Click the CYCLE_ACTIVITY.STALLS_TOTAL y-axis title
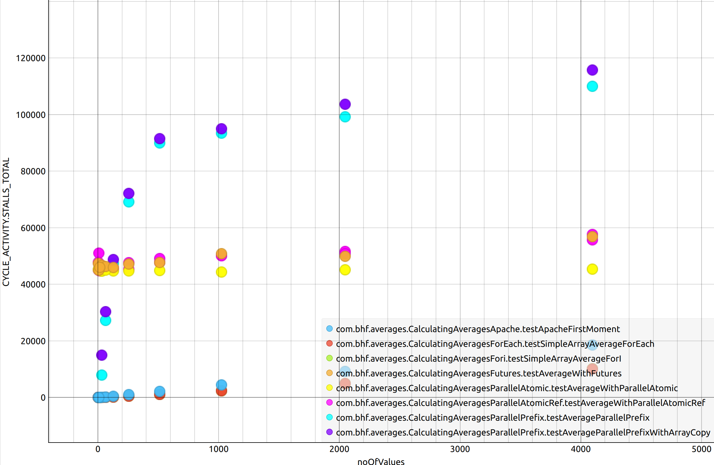This screenshot has width=714, height=465. (6, 222)
